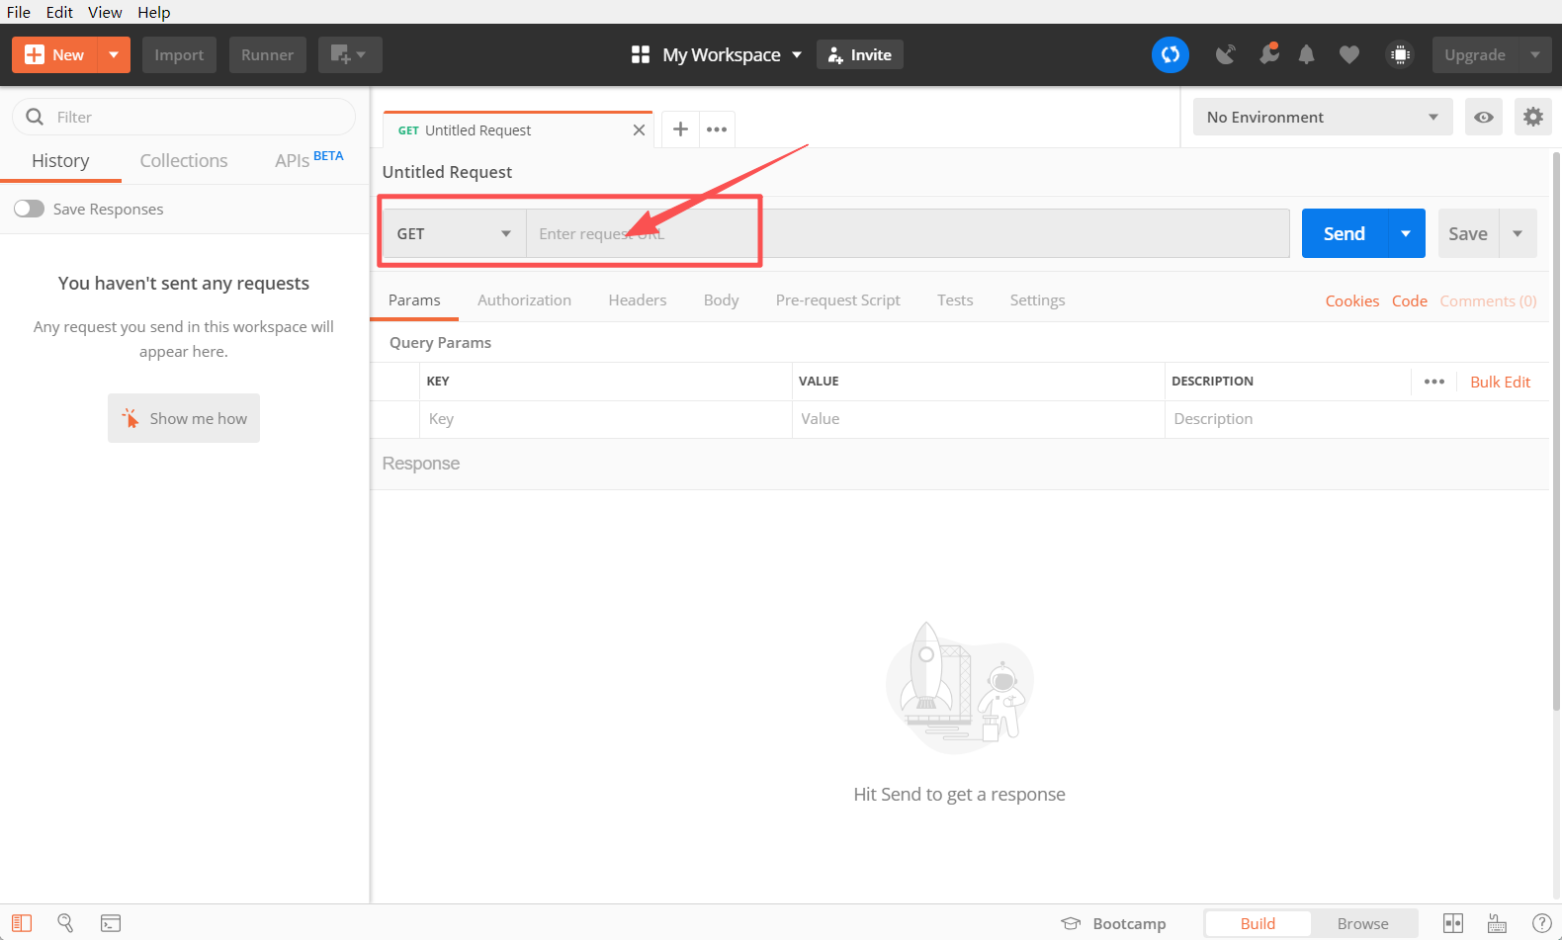Open the request Settings tab
Viewport: 1562px width, 940px height.
pyautogui.click(x=1037, y=299)
